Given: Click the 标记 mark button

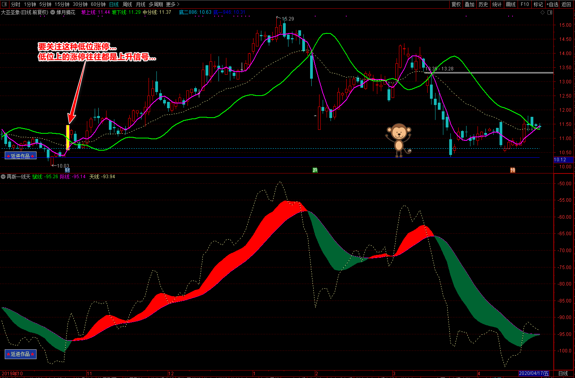Looking at the screenshot, I should (538, 4).
